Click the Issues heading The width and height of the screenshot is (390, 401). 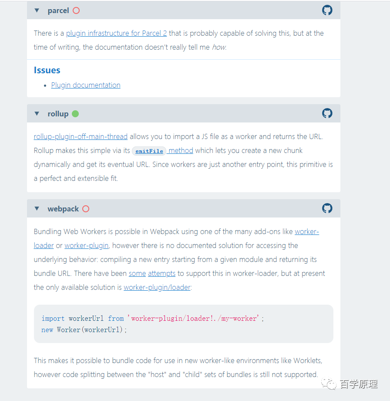[47, 70]
